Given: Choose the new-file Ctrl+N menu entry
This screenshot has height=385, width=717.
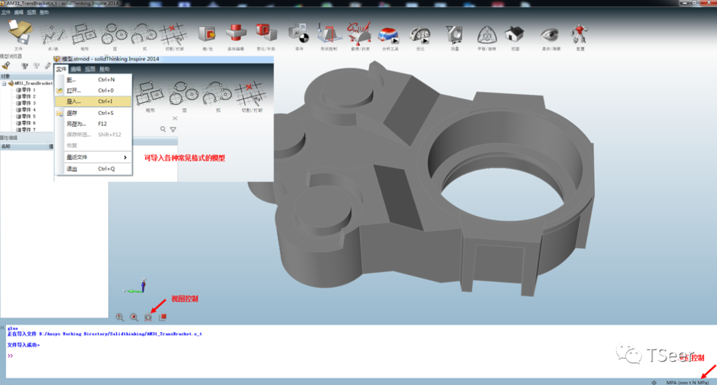Looking at the screenshot, I should (x=94, y=80).
